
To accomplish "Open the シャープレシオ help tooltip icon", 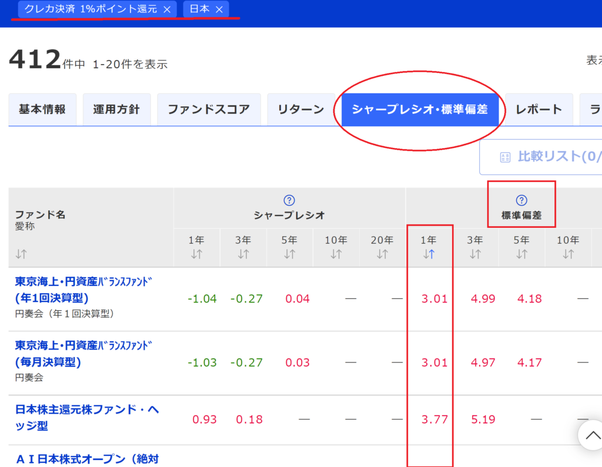I will 289,200.
